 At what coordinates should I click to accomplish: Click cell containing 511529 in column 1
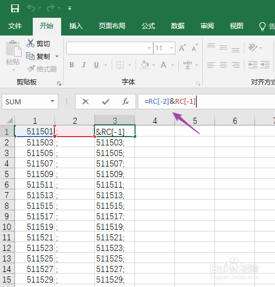click(35, 280)
